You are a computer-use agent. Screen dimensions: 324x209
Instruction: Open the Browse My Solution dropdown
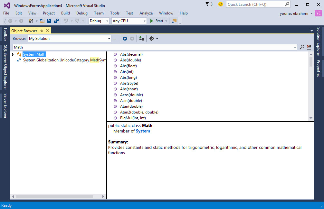[69, 39]
